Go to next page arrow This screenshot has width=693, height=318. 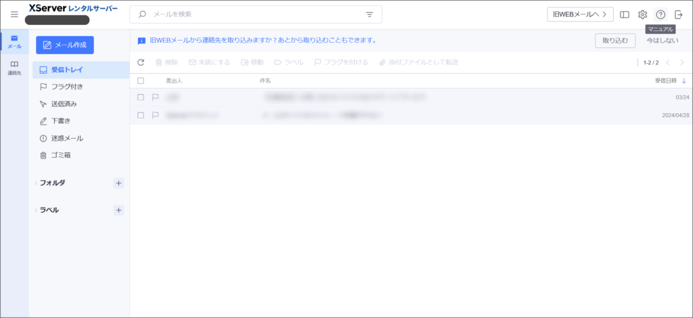pyautogui.click(x=682, y=62)
